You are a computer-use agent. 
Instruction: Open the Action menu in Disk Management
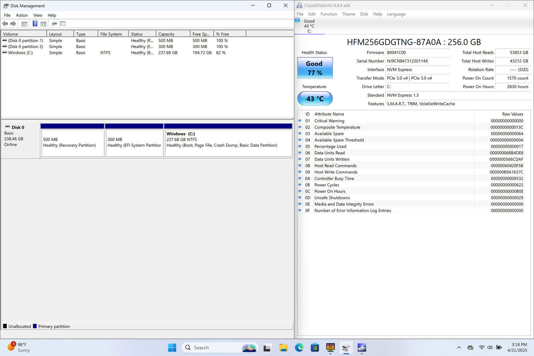coord(22,15)
